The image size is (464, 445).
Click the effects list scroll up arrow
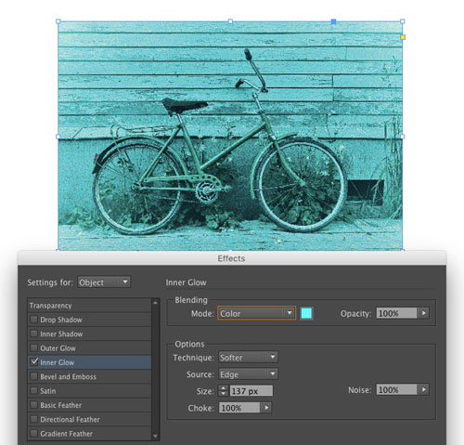click(x=156, y=303)
